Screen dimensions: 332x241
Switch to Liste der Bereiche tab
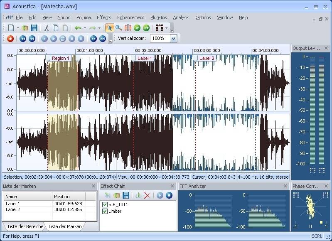click(x=25, y=226)
